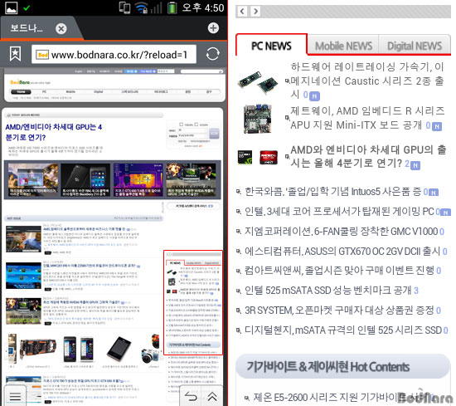
Task: Open Caustic 시리즈 ray tracing article
Action: click(x=367, y=81)
